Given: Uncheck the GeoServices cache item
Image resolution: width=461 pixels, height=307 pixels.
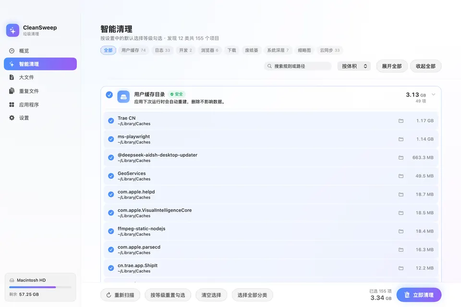Looking at the screenshot, I should [111, 176].
